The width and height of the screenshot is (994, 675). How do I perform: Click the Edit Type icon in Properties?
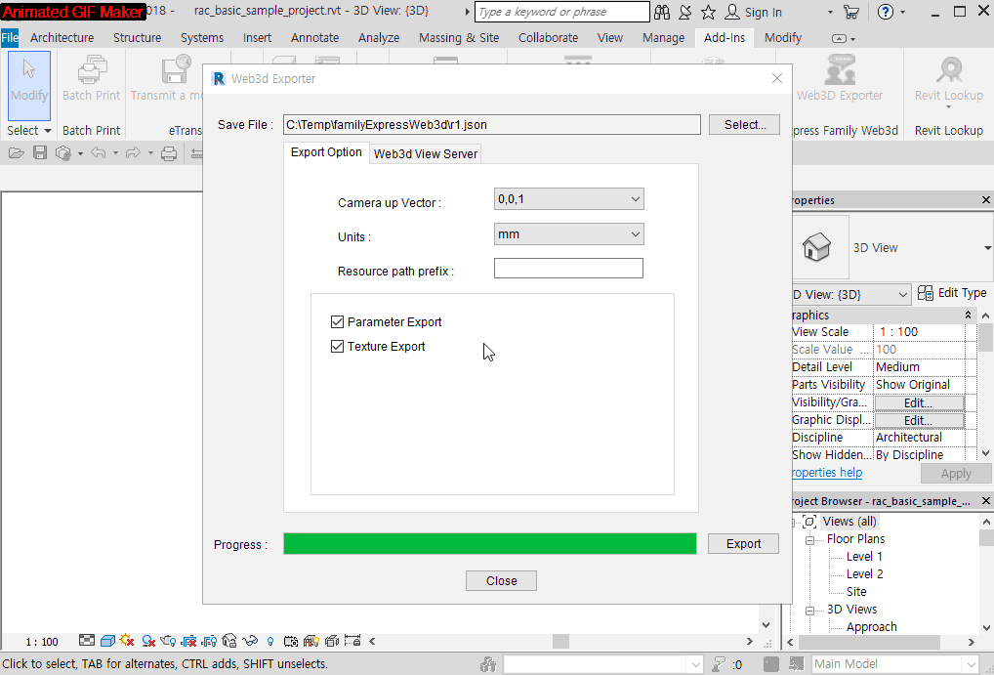click(926, 292)
